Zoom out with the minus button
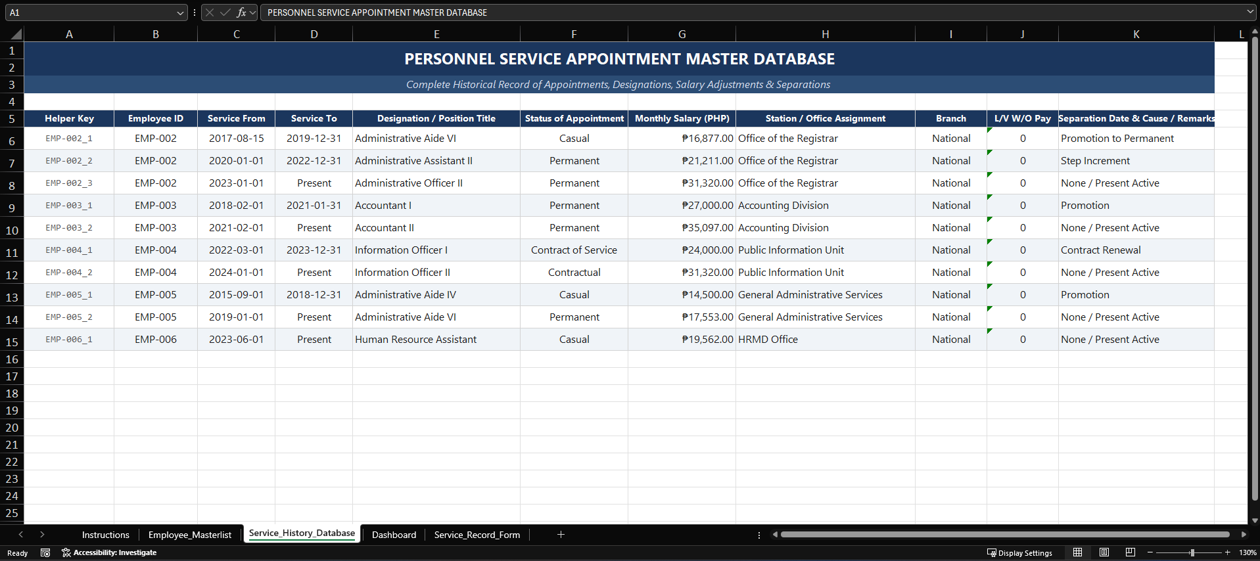1260x561 pixels. [x=1150, y=553]
